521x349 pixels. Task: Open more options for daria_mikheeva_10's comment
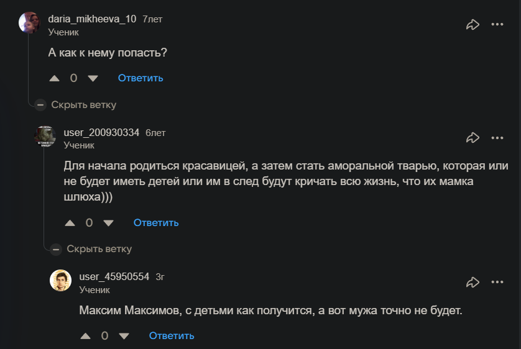point(497,25)
